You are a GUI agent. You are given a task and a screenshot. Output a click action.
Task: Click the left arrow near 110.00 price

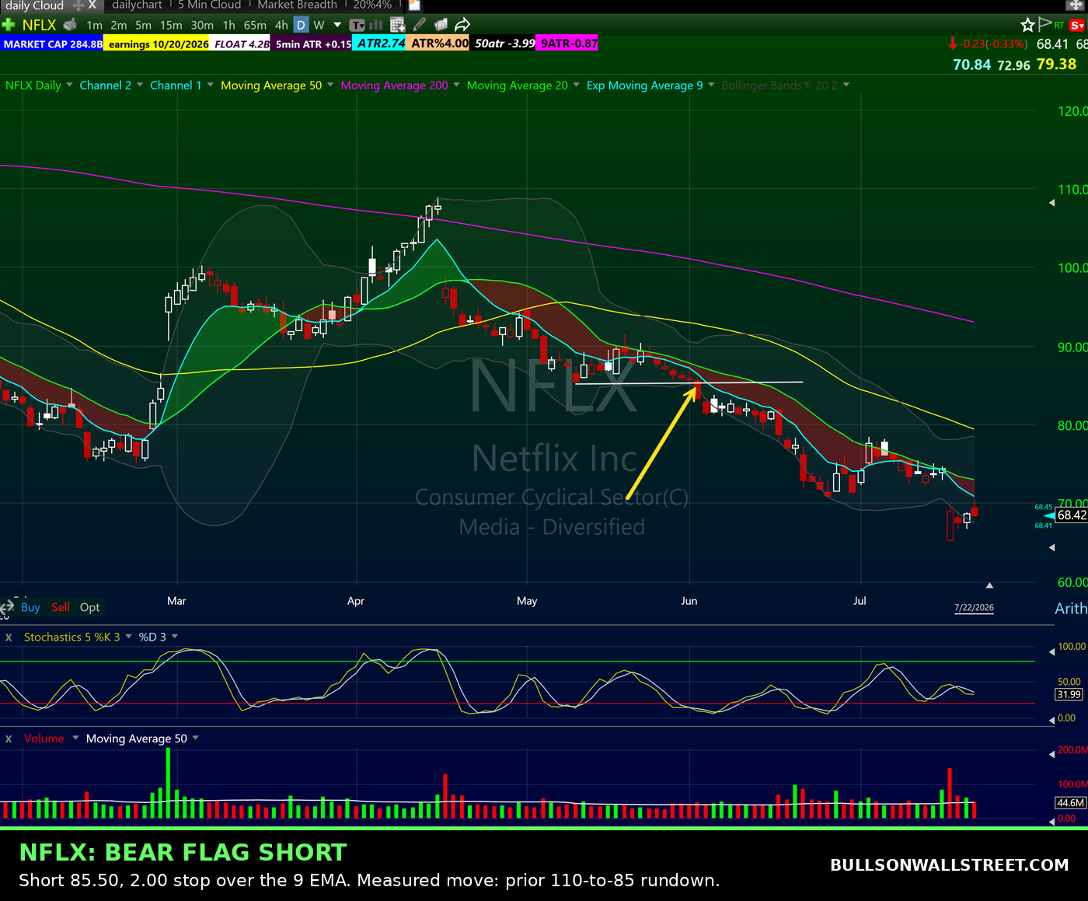(1052, 203)
